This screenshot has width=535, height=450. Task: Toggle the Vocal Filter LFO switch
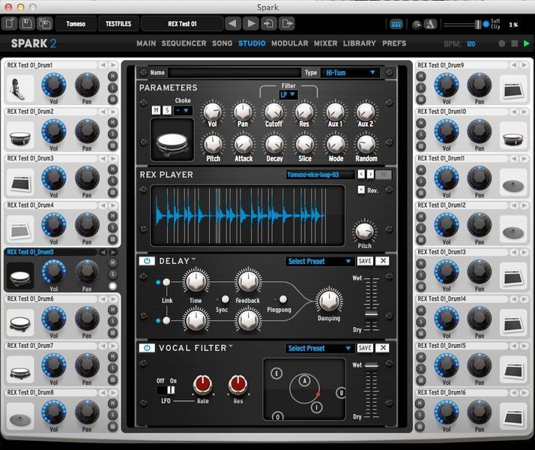pyautogui.click(x=170, y=390)
